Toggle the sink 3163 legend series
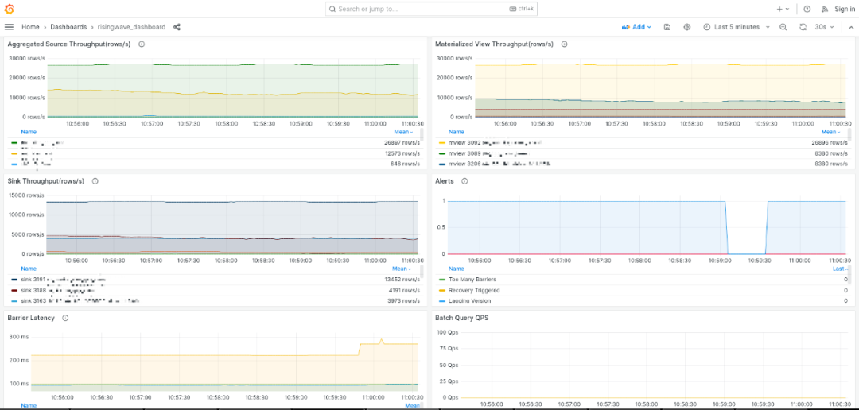 [x=80, y=300]
